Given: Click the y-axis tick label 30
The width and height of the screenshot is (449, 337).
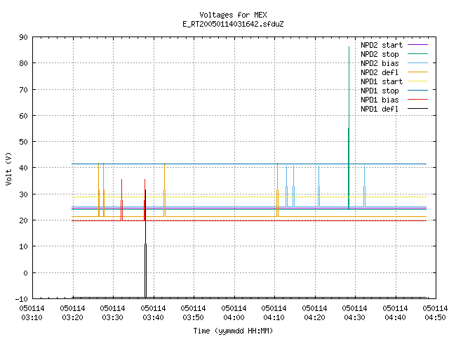Looking at the screenshot, I should coord(24,194).
